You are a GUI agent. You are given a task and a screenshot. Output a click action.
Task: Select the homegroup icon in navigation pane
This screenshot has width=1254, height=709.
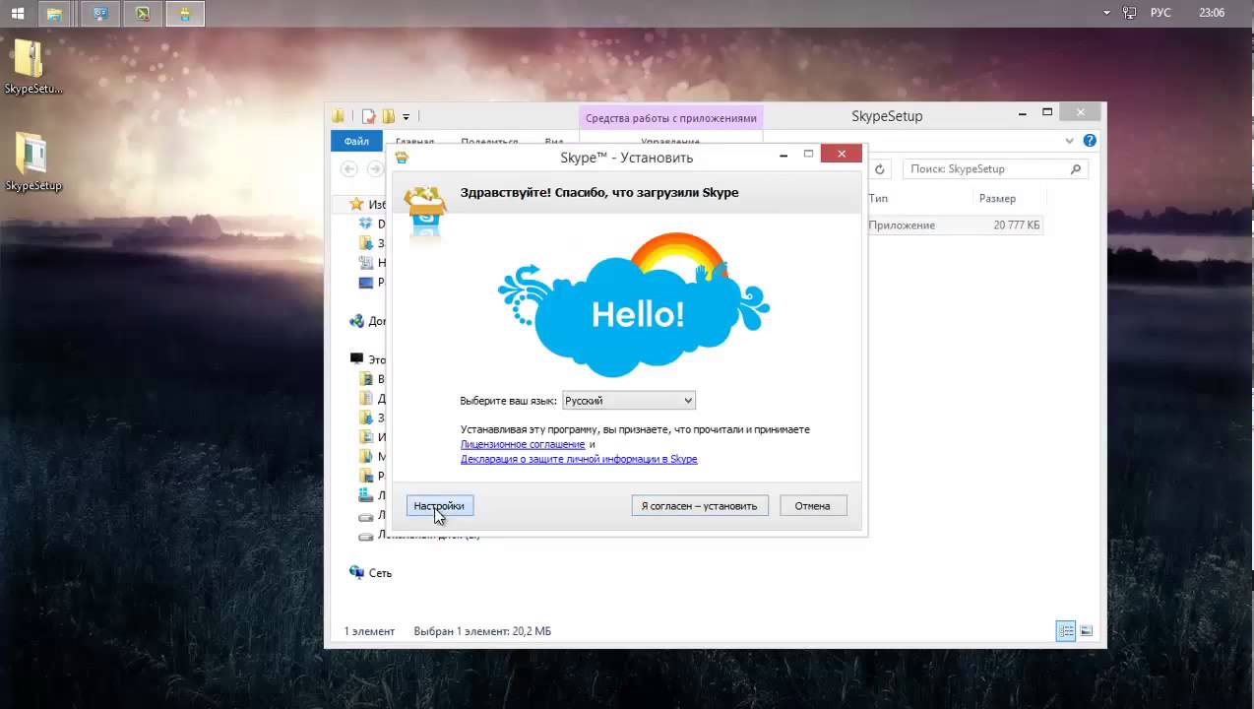tap(356, 321)
